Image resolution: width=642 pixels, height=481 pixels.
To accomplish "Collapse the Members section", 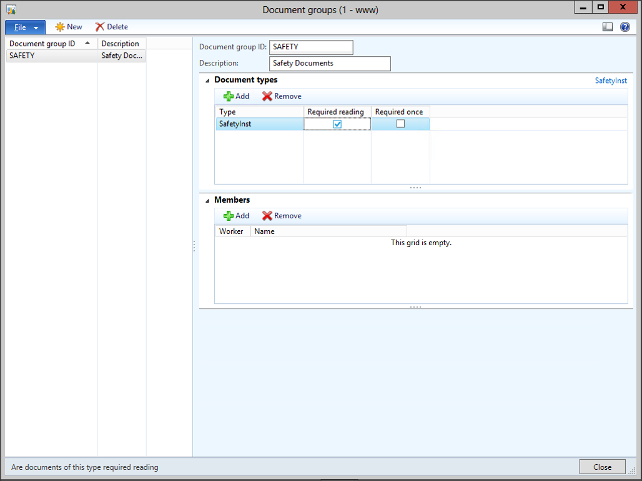I will pyautogui.click(x=207, y=200).
